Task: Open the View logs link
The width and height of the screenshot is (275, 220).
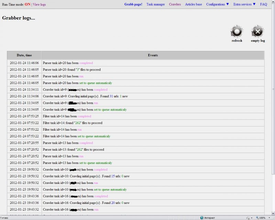Action: (39, 4)
